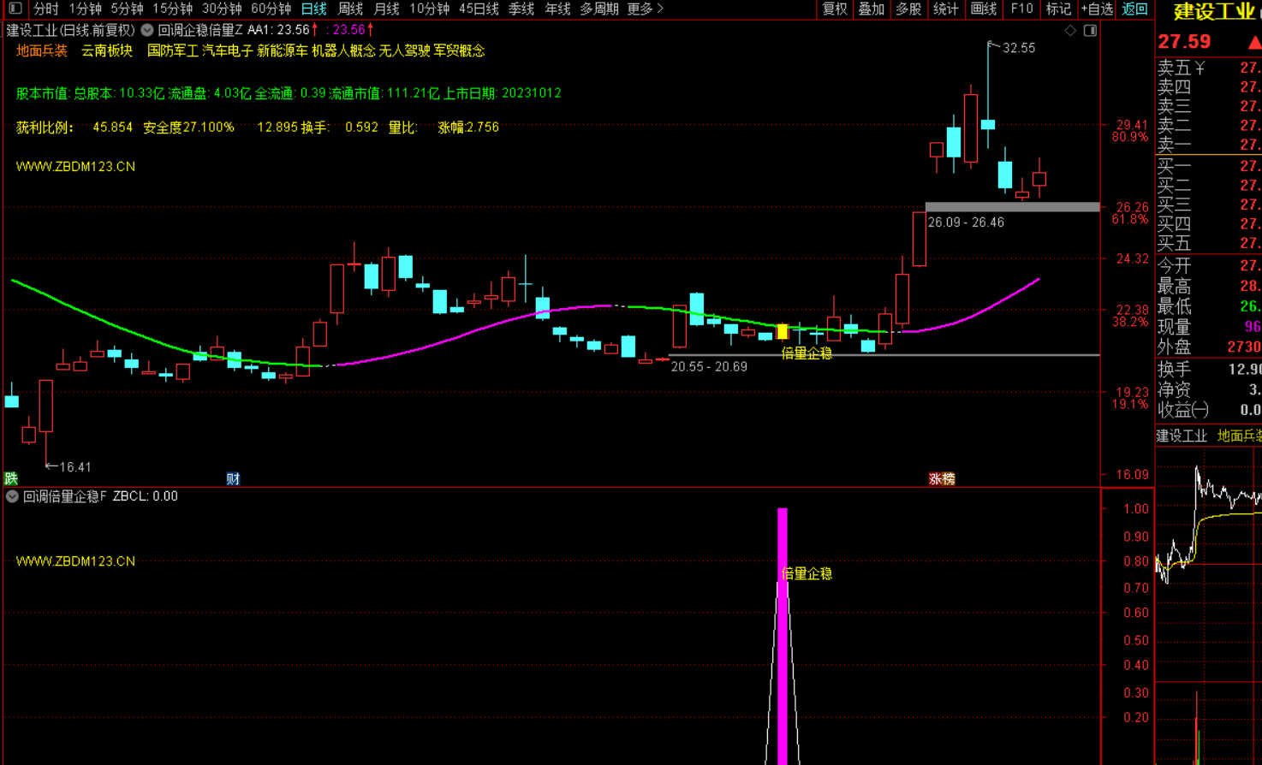
Task: Click the ¥ symbol next to 卖五
Action: [1200, 68]
